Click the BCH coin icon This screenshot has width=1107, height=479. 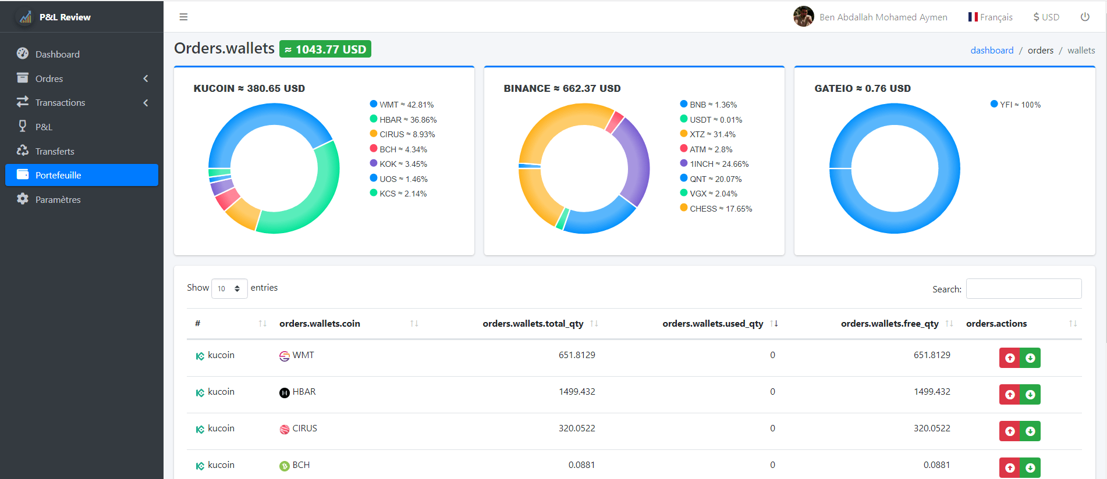(285, 466)
